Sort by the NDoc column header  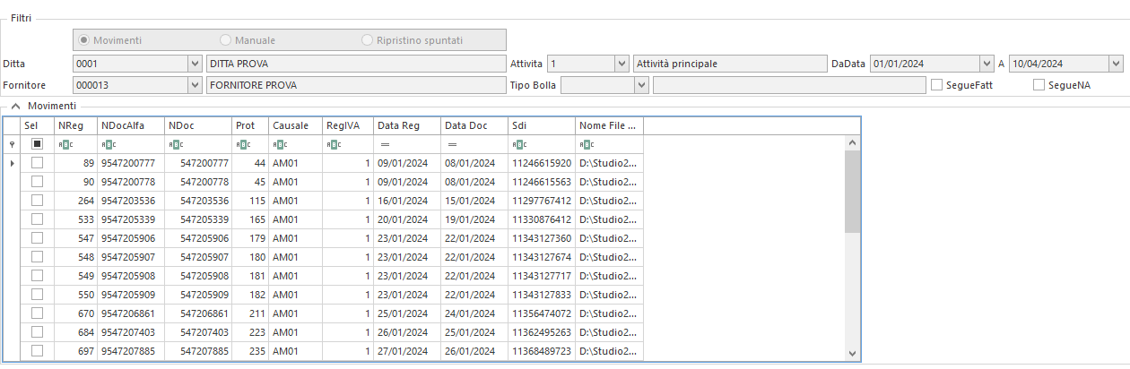click(198, 126)
